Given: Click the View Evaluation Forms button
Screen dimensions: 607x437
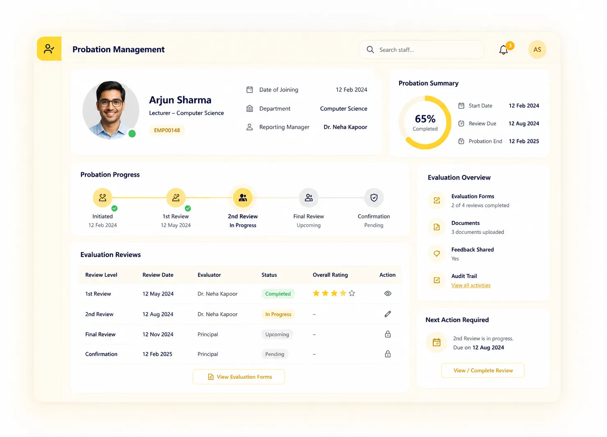Looking at the screenshot, I should (x=239, y=377).
